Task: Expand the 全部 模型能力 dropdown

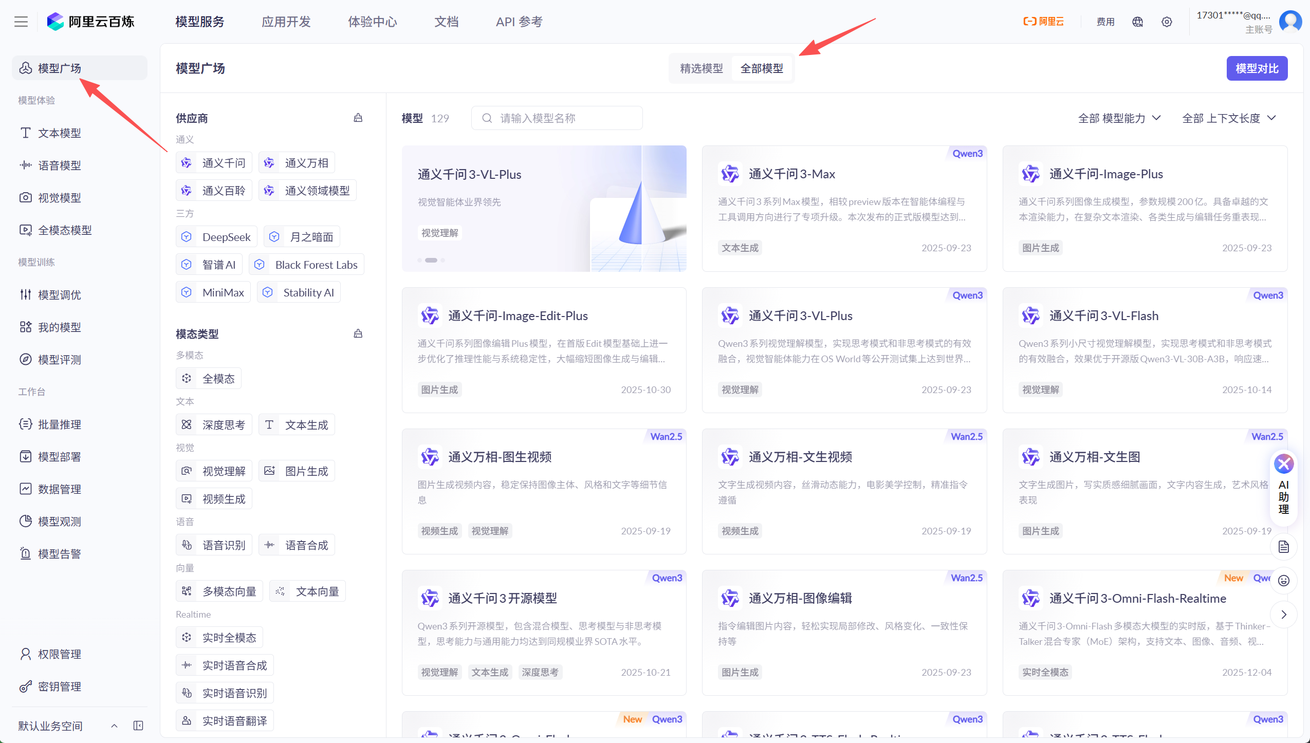Action: [x=1119, y=118]
